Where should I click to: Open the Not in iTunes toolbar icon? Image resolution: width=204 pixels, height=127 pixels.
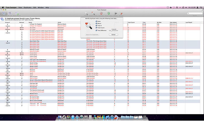17,14
